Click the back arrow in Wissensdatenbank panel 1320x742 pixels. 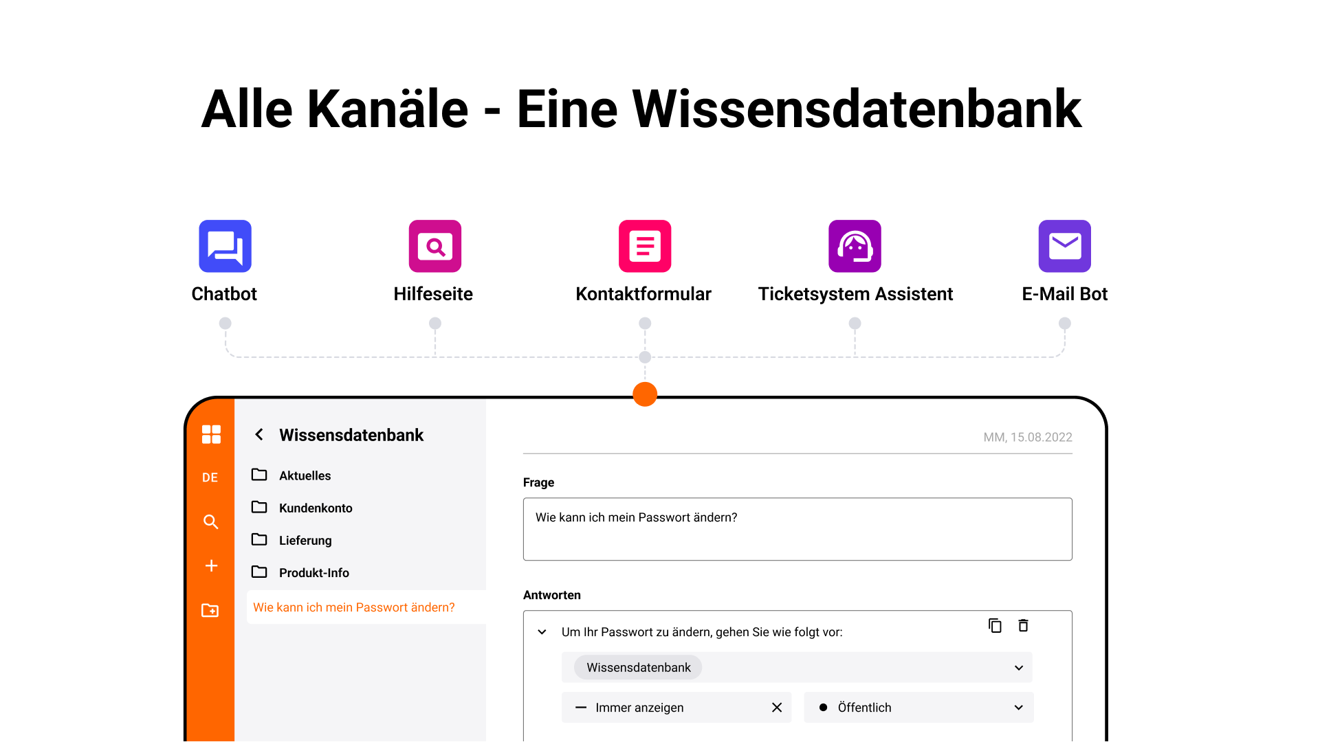[261, 435]
